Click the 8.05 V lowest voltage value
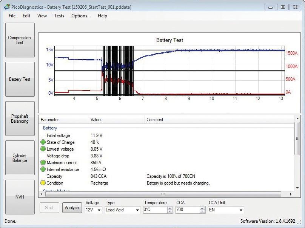This screenshot has width=305, height=228. tap(97, 149)
